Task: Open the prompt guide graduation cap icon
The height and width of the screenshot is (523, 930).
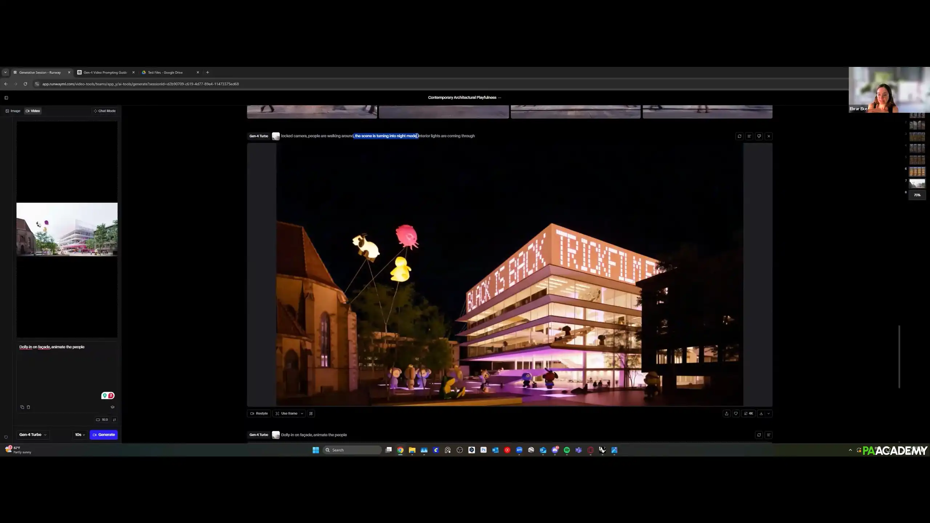Action: (112, 407)
